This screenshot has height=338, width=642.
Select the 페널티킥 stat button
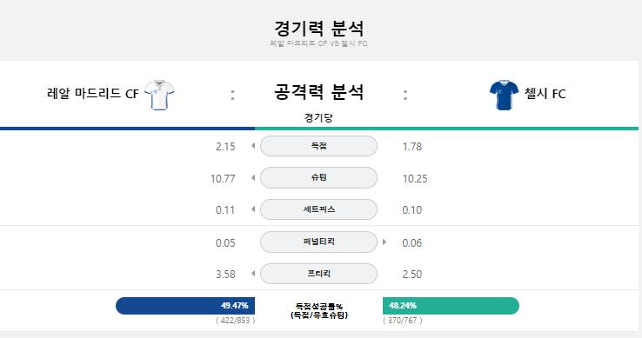point(318,242)
